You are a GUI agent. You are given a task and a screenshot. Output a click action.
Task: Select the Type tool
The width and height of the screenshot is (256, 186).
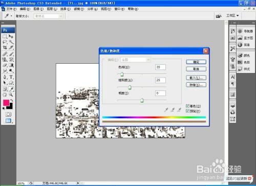(x=11, y=77)
